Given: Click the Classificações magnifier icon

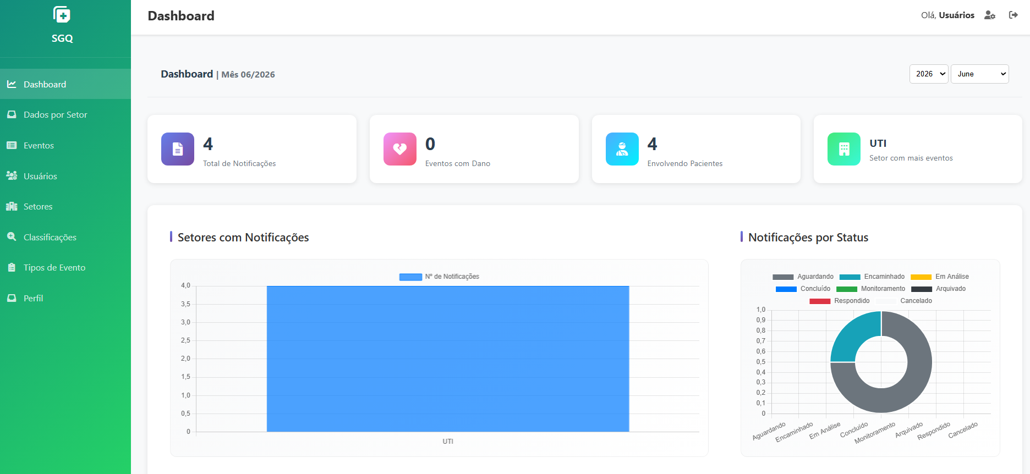Looking at the screenshot, I should click(12, 237).
